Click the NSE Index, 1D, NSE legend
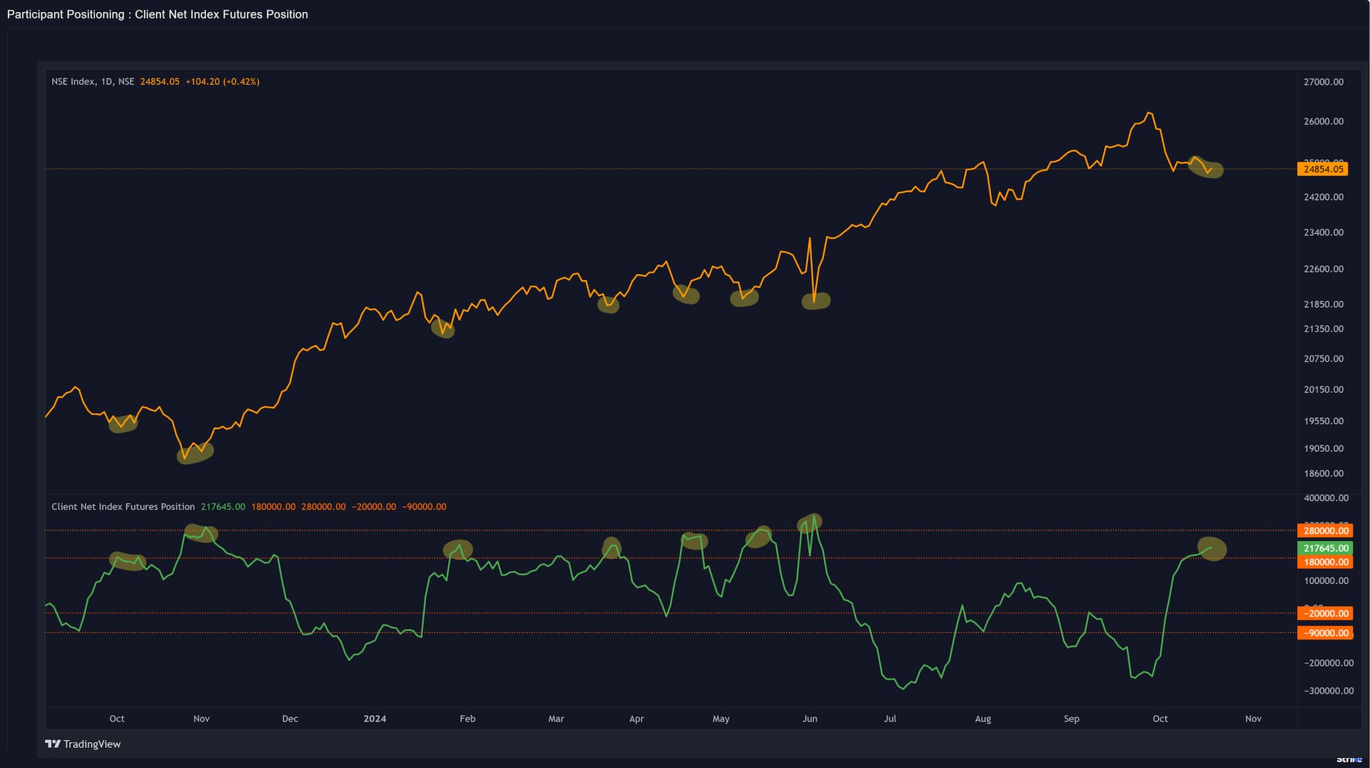 click(92, 82)
